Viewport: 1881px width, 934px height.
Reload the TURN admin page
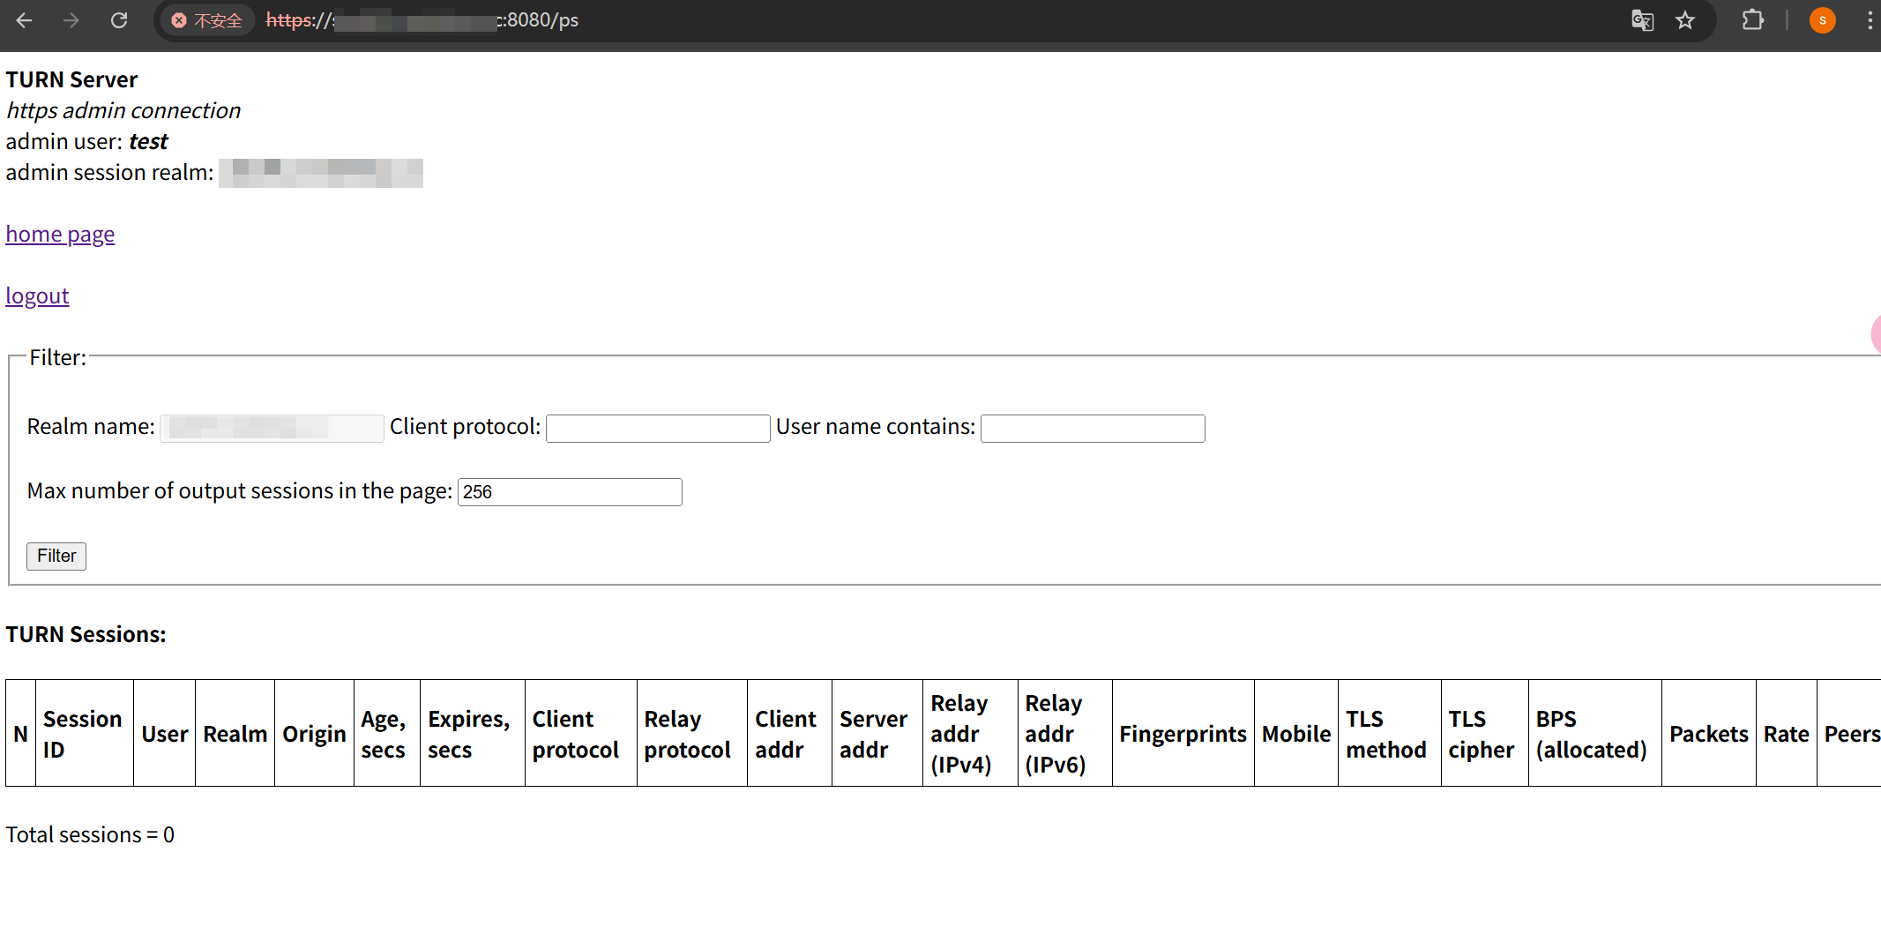click(119, 20)
